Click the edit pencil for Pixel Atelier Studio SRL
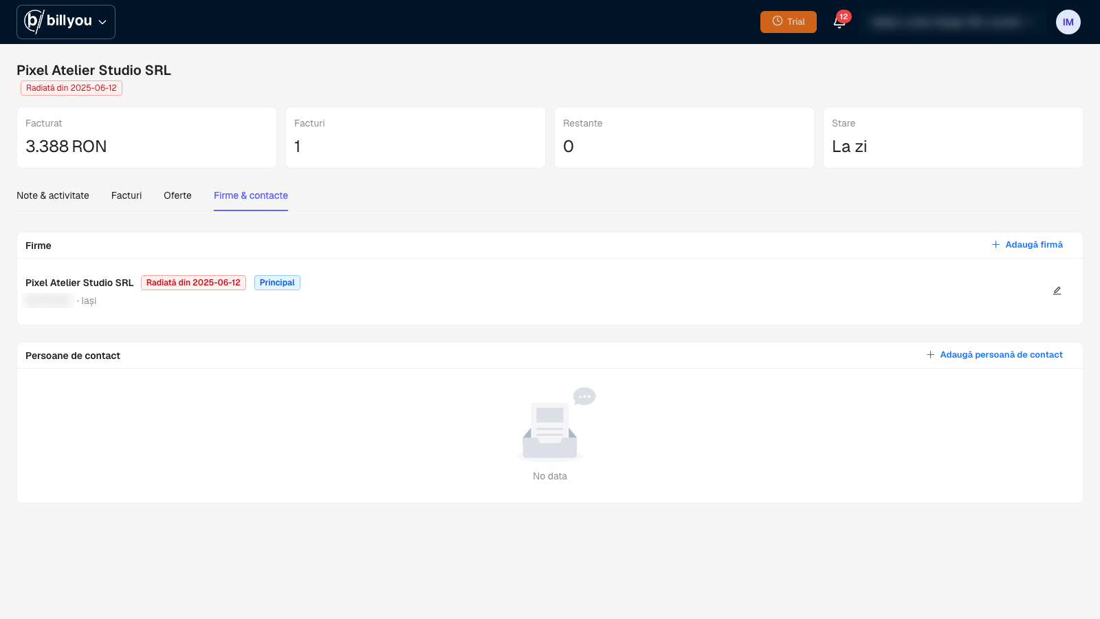 tap(1057, 291)
